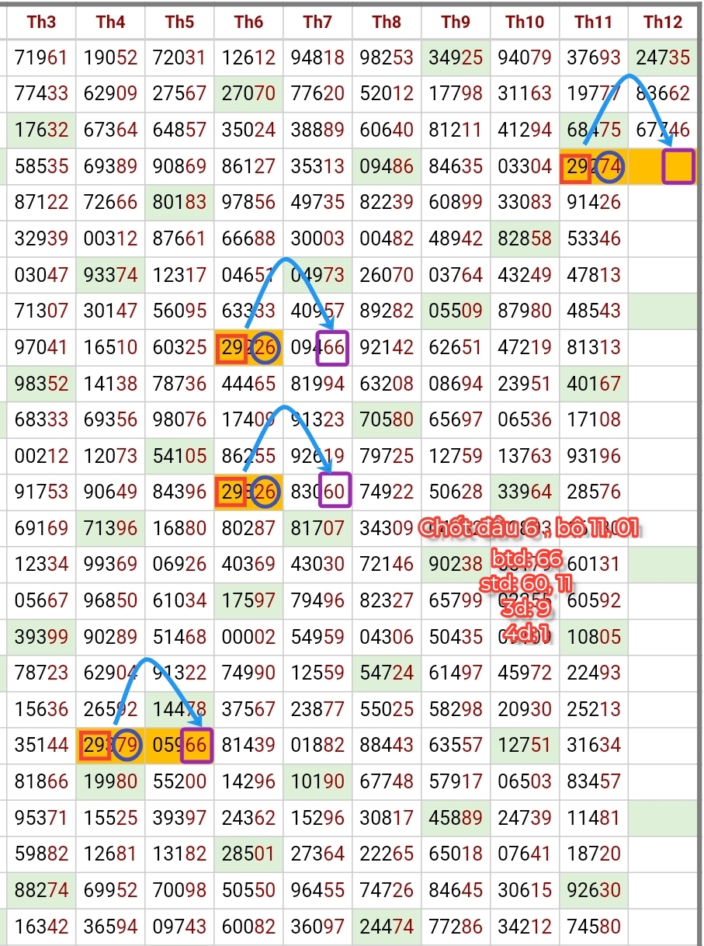Click the blue circle on number 29274

click(611, 167)
